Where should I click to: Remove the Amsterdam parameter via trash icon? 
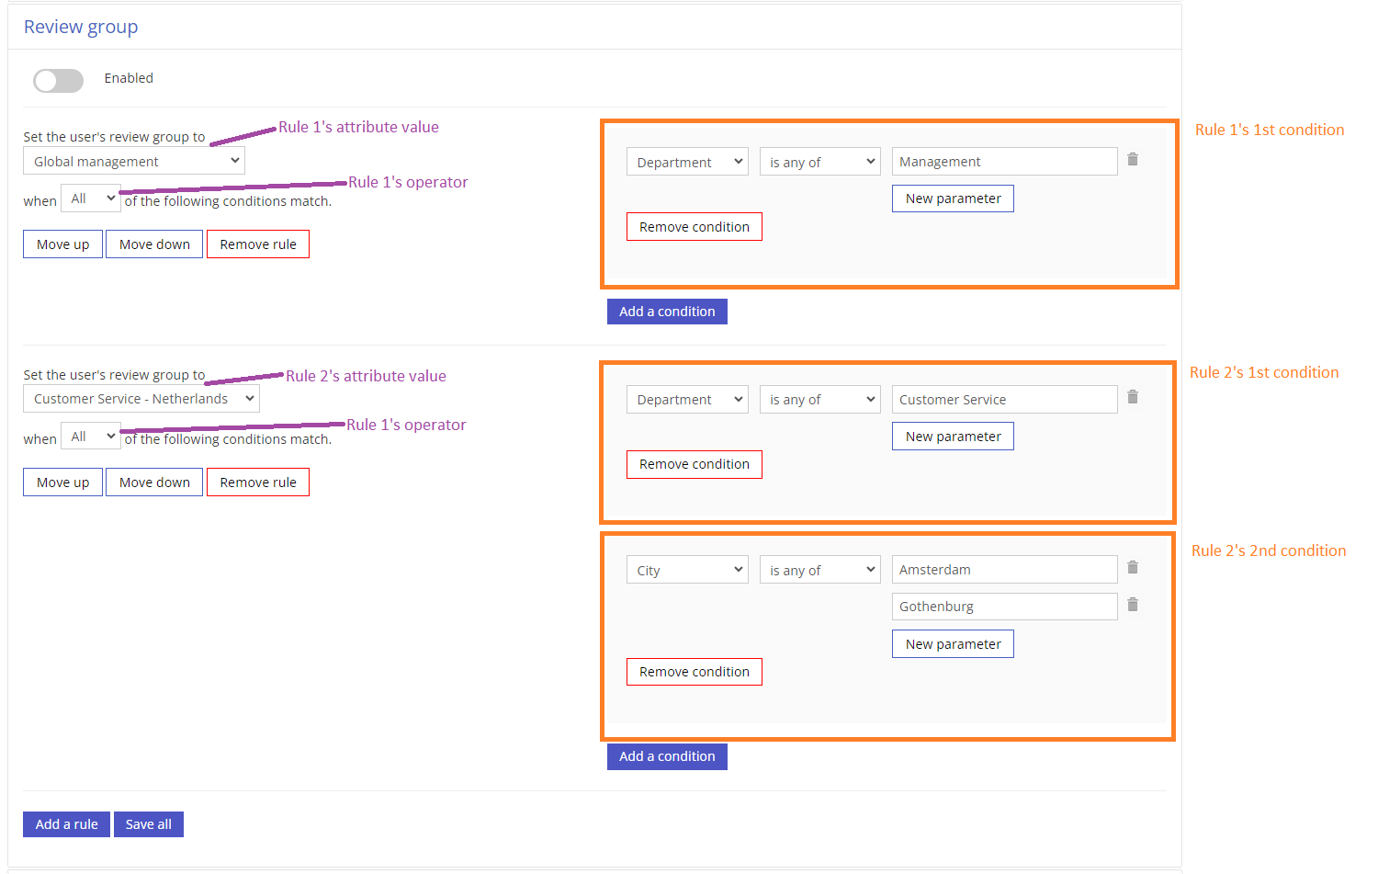click(1133, 568)
